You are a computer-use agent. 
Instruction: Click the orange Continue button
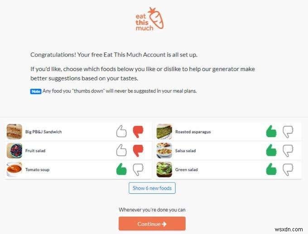(x=152, y=224)
